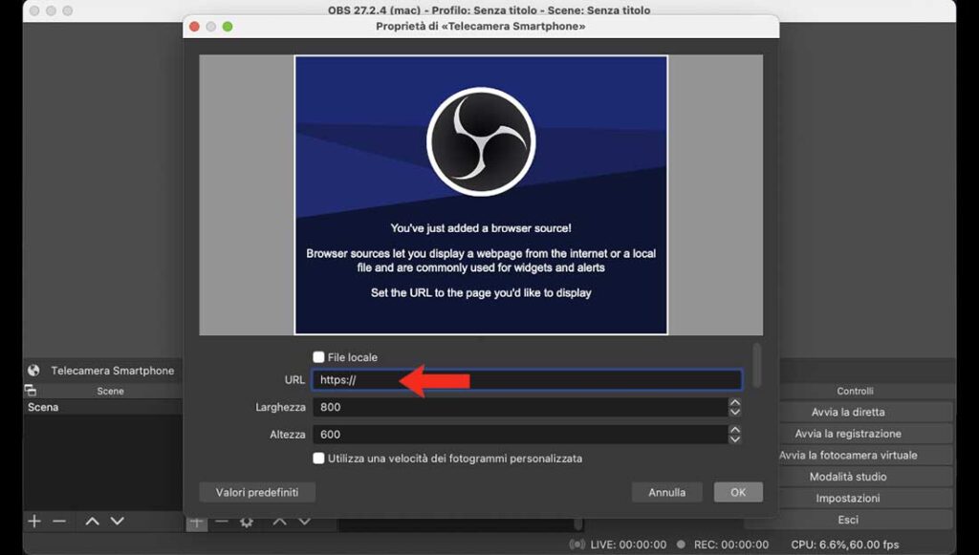This screenshot has width=979, height=555.
Task: Click the URL input field
Action: [x=527, y=380]
